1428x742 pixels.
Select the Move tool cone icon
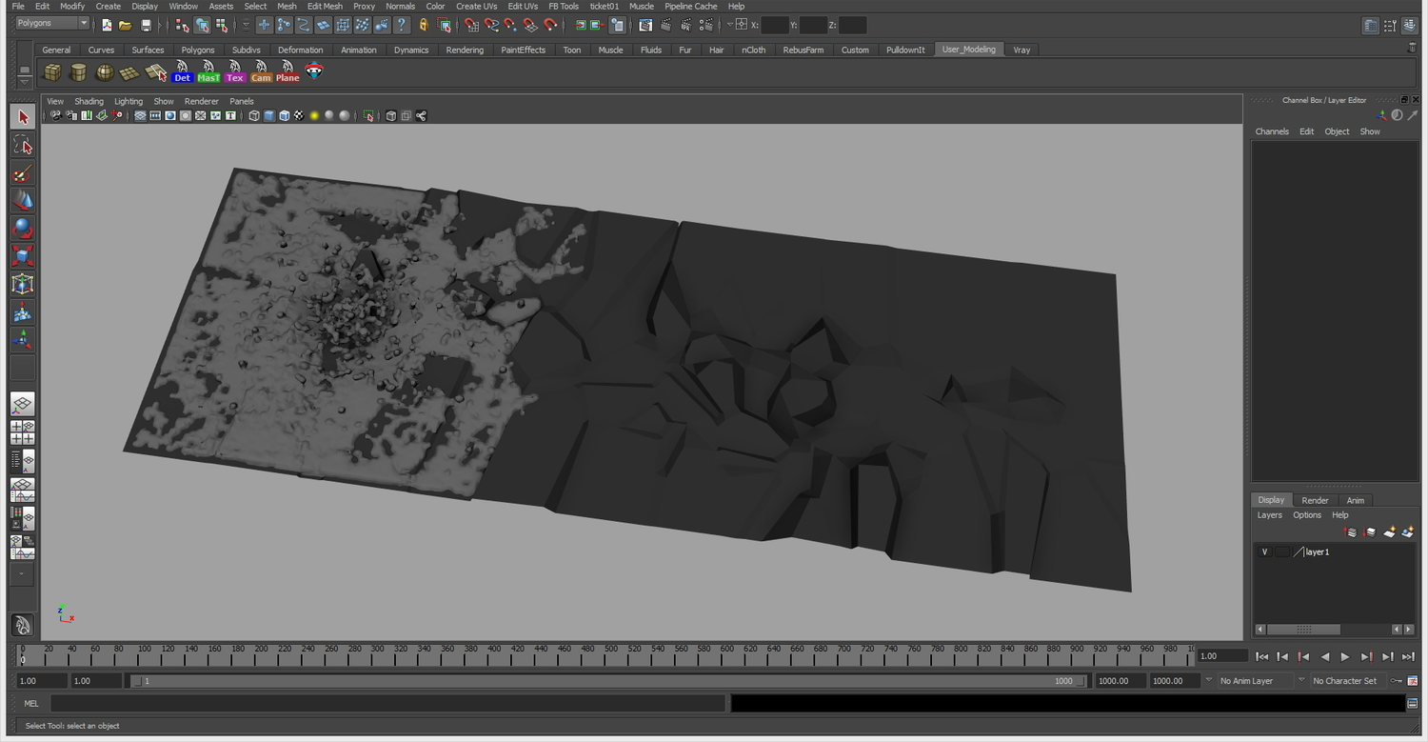(x=23, y=200)
